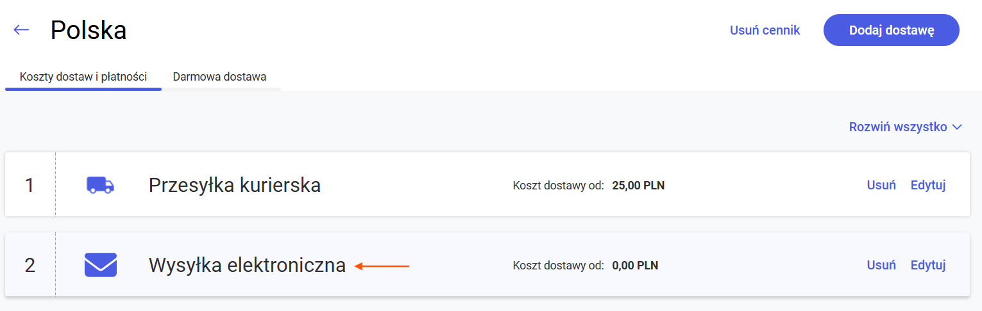
Task: Click the Polska page title
Action: coord(89,30)
